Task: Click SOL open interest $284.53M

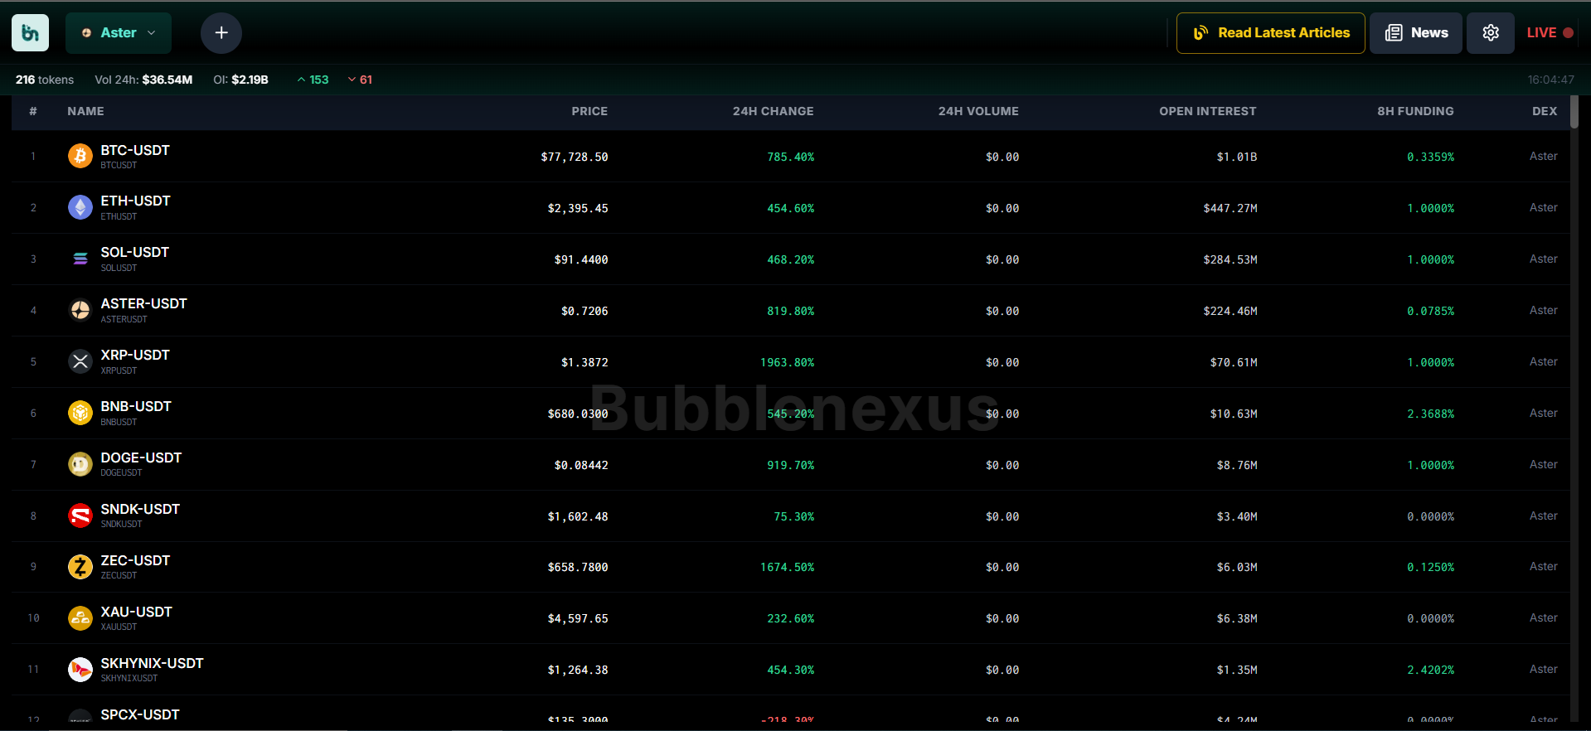Action: pyautogui.click(x=1230, y=259)
